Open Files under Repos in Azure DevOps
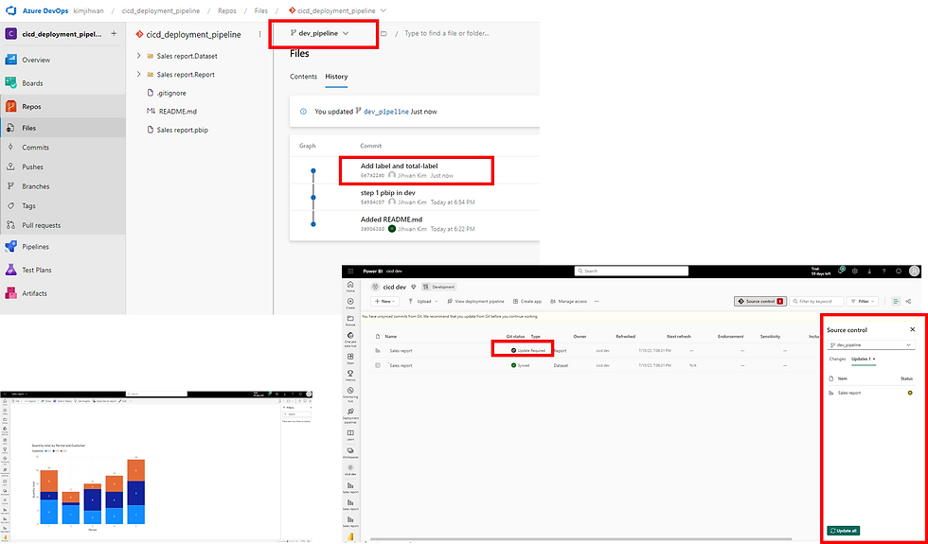 tap(29, 128)
